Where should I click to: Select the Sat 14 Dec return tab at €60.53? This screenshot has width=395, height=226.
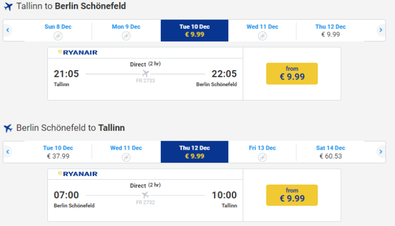click(330, 152)
